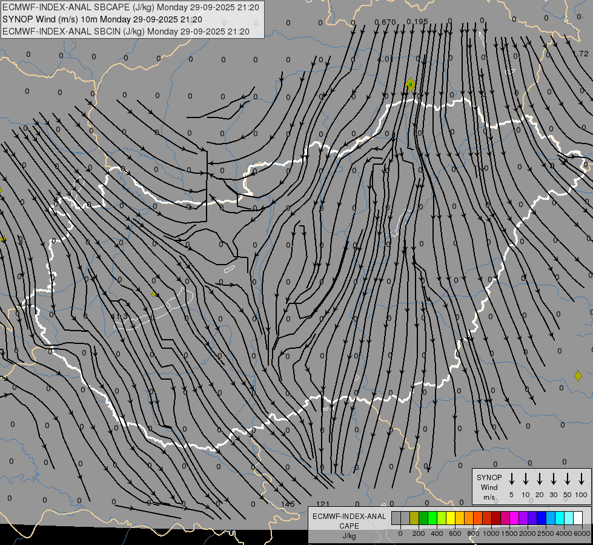Select the deep blue CAPE swatch
The height and width of the screenshot is (545, 593).
click(541, 518)
